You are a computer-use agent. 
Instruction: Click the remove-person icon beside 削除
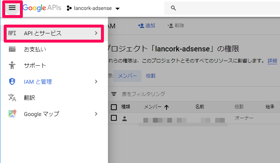170,26
